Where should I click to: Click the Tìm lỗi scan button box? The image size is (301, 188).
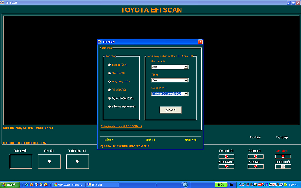(x=49, y=161)
